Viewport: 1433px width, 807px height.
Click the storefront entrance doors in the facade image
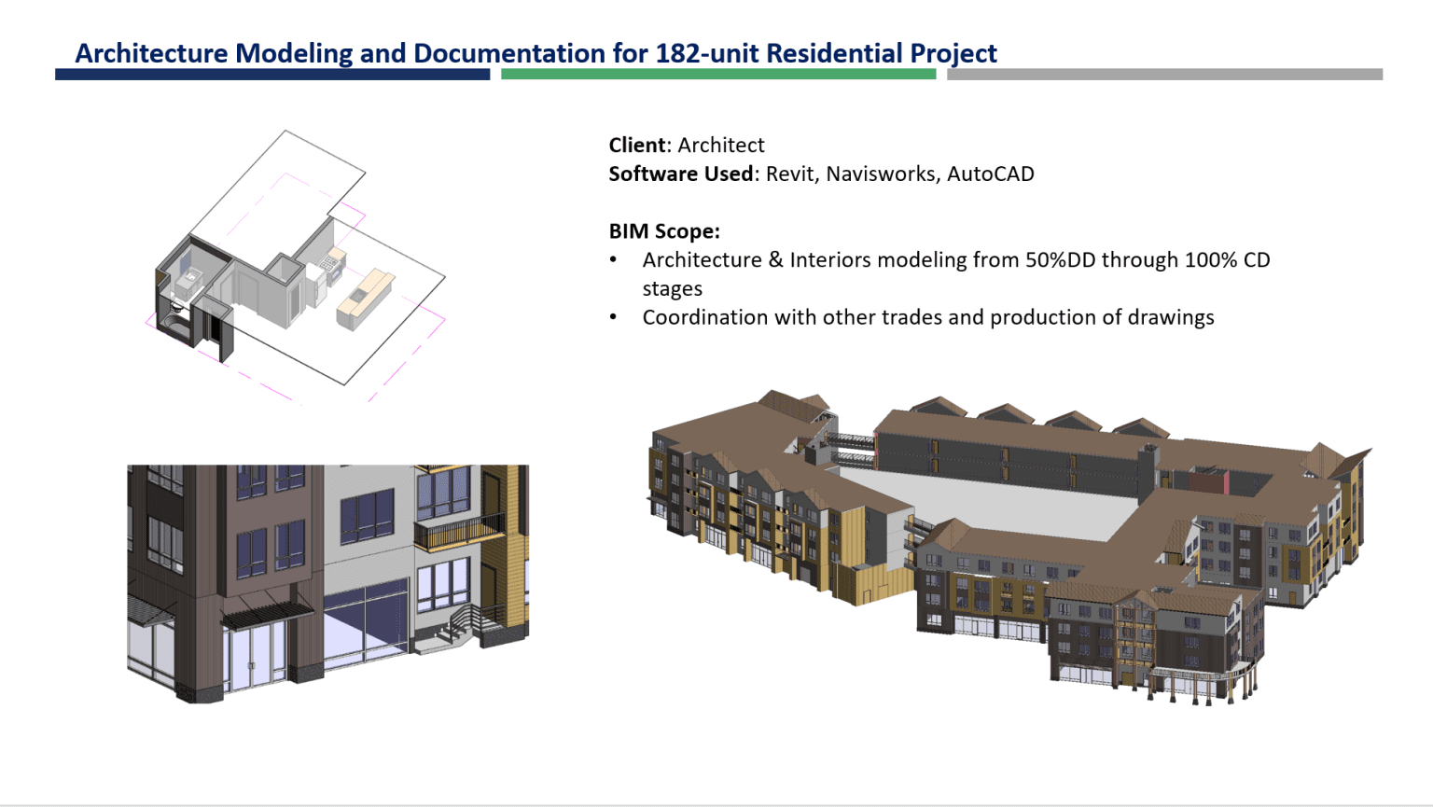252,660
